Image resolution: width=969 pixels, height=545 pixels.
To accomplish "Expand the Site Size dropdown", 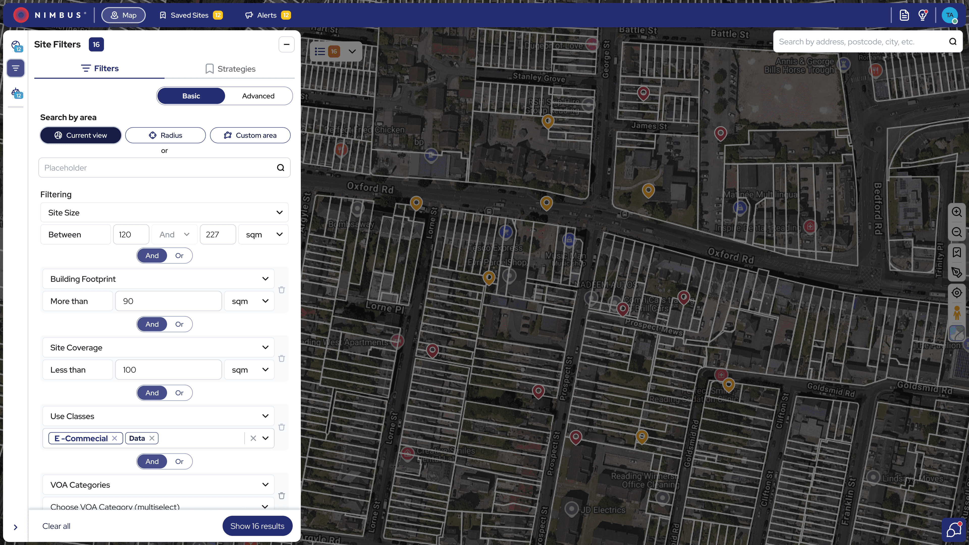I will pyautogui.click(x=279, y=212).
